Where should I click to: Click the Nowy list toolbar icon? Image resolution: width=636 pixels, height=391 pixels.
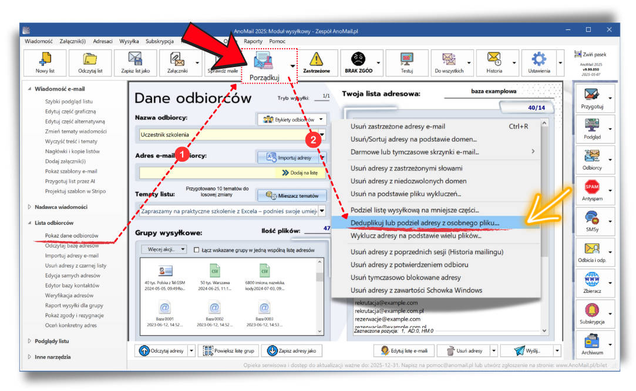click(x=45, y=60)
